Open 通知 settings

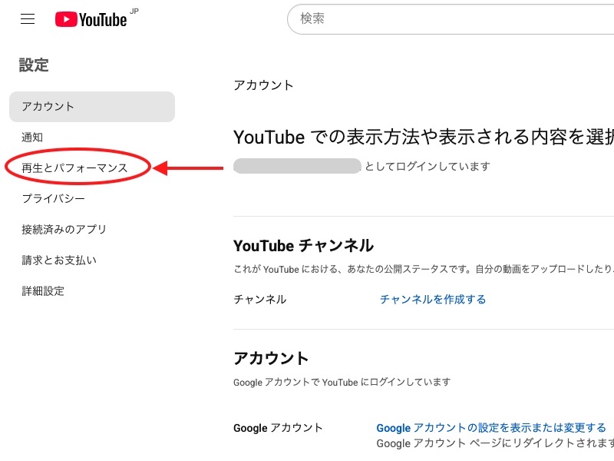tap(34, 137)
